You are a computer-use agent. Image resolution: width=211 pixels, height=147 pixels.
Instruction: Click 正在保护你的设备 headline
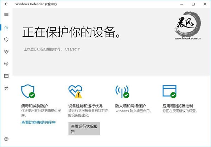pyautogui.click(x=71, y=32)
